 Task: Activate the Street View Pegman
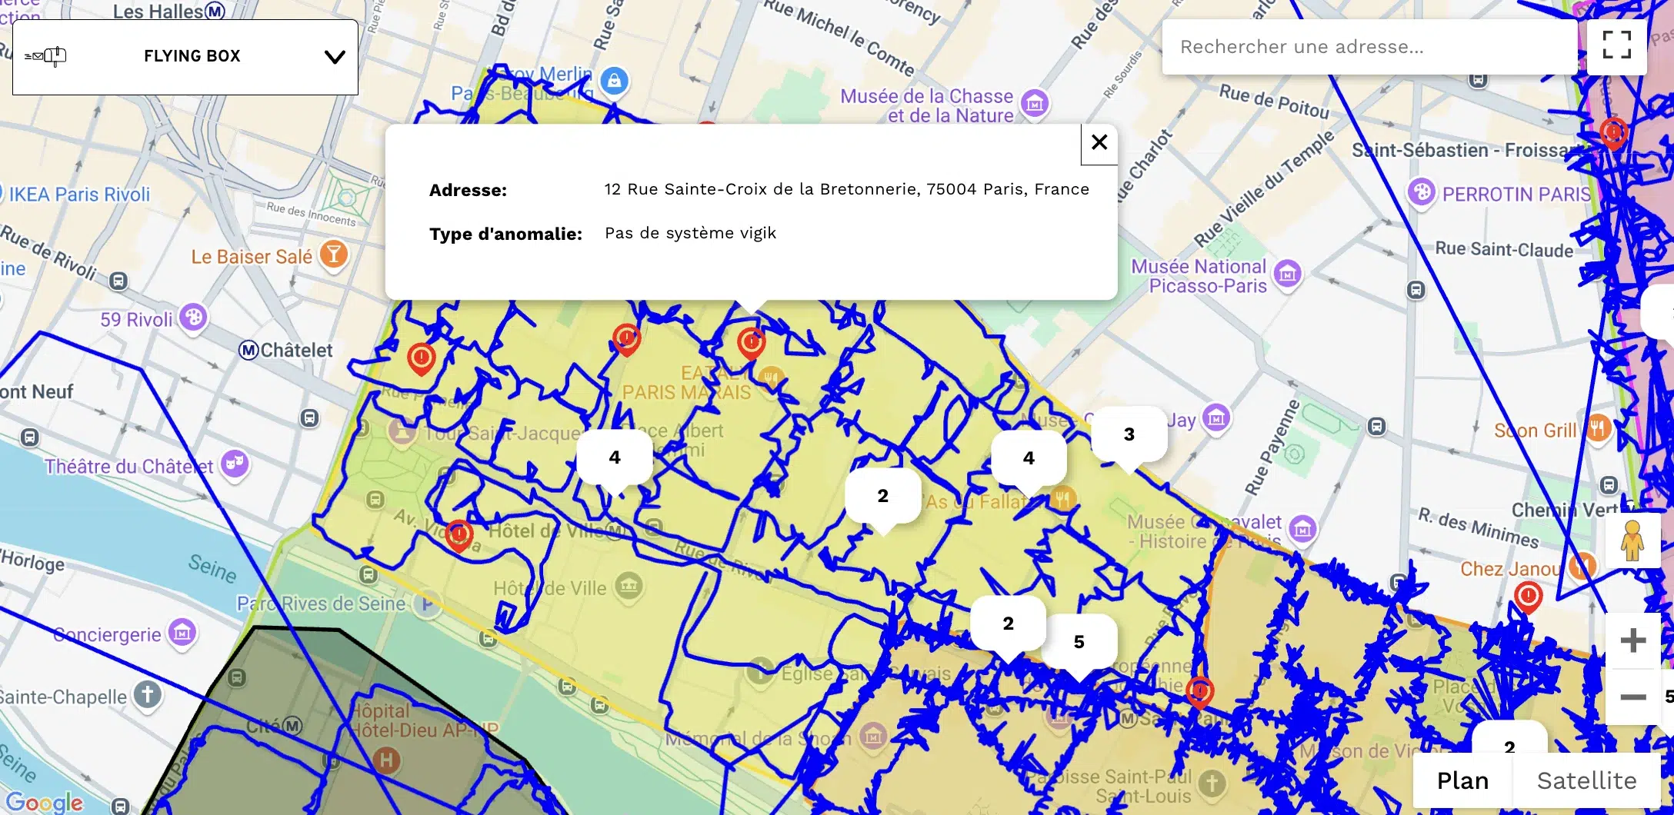1632,540
